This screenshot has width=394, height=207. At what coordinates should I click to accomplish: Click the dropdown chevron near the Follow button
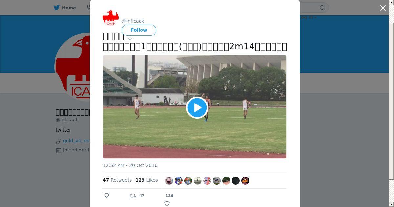[130, 39]
